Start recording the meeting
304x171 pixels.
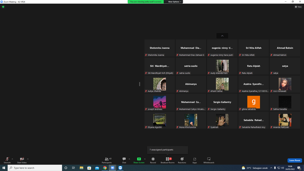tap(153, 160)
